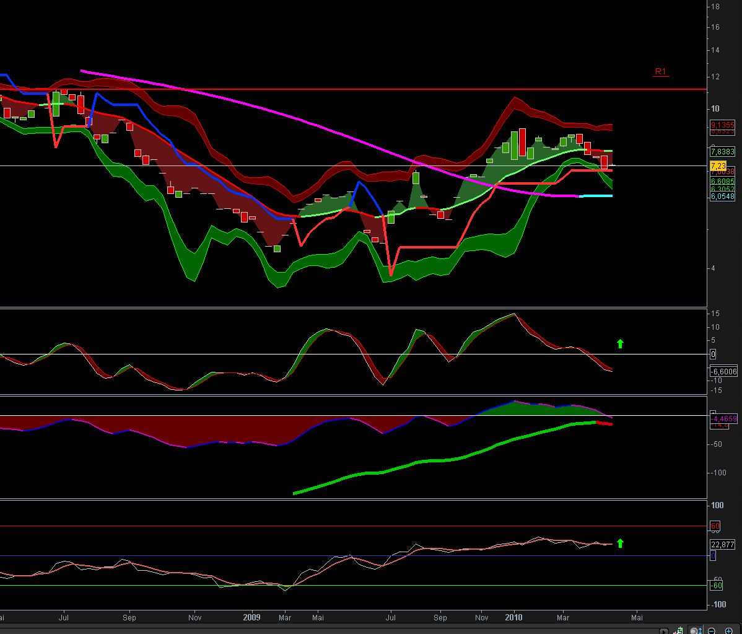Click the green -60 oversold level label
The image size is (742, 634).
pyautogui.click(x=717, y=586)
